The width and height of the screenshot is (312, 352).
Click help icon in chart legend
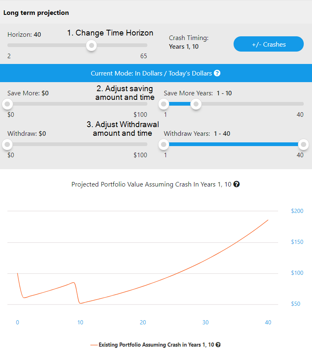[218, 345]
